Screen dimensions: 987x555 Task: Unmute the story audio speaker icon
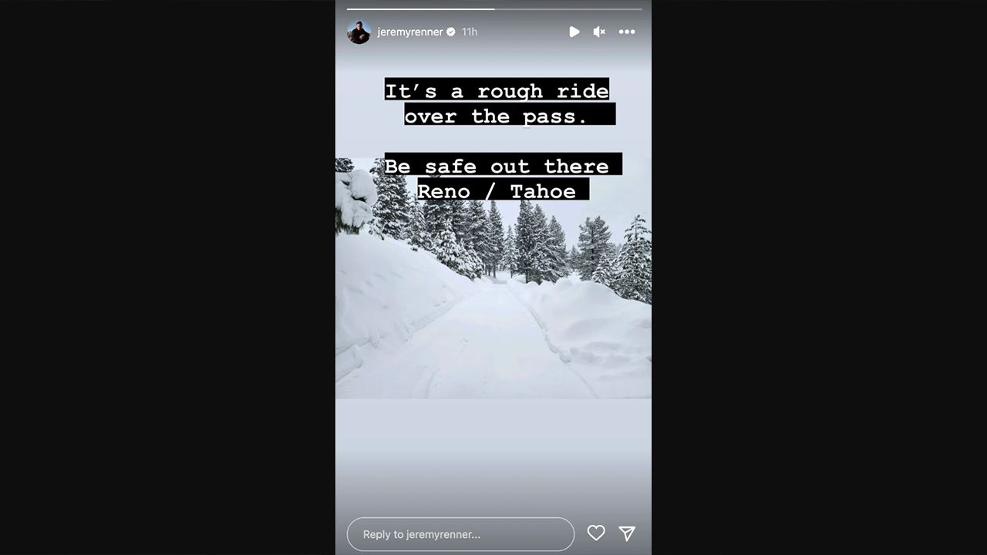(599, 32)
